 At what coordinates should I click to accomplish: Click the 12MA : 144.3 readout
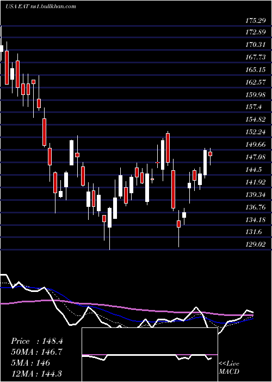coord(36,373)
